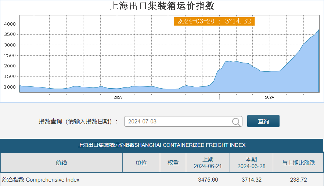
Task: Click the 2024-06-28 : 3714.32 chart tooltip
Action: 214,21
